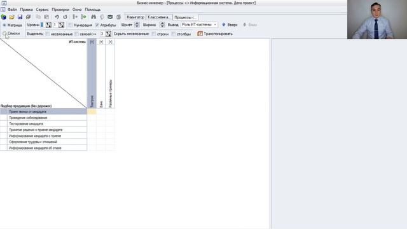Viewport: 407px width, 229px height.
Task: Open file with folder icon
Action: pyautogui.click(x=11, y=17)
